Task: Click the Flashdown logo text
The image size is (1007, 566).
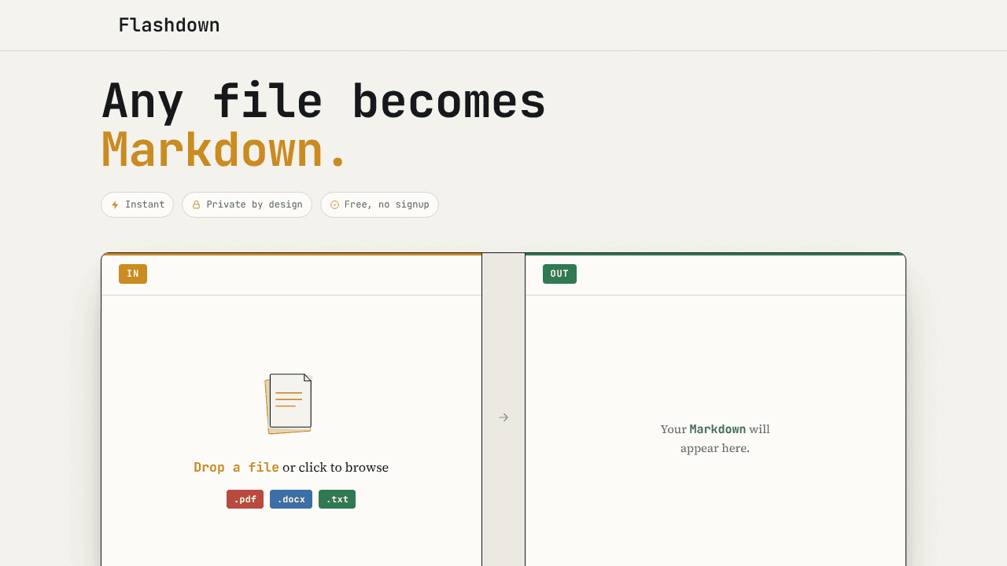Action: pos(169,25)
